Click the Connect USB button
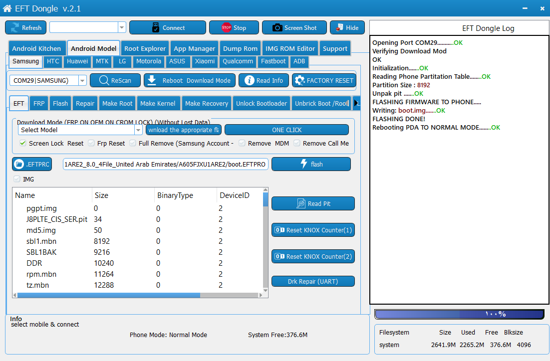 [x=167, y=28]
